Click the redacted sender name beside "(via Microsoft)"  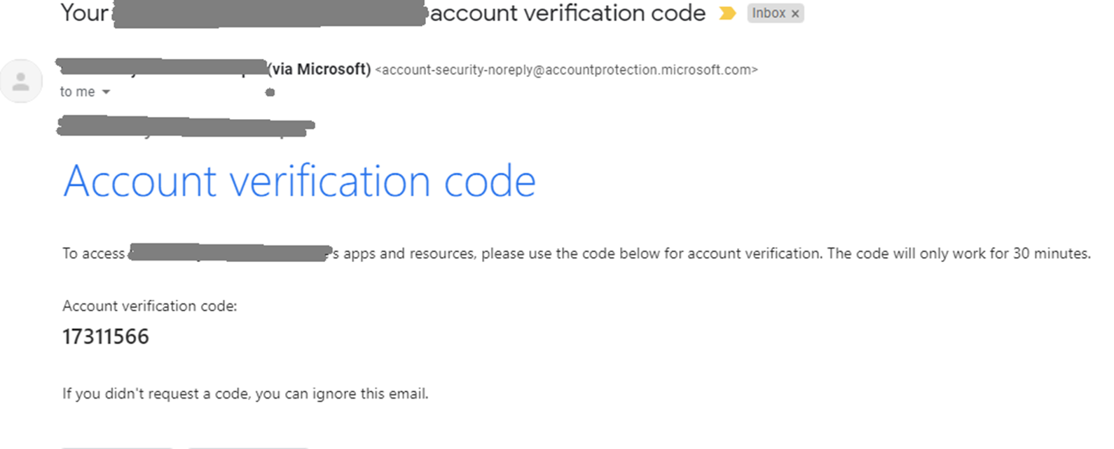(x=161, y=68)
